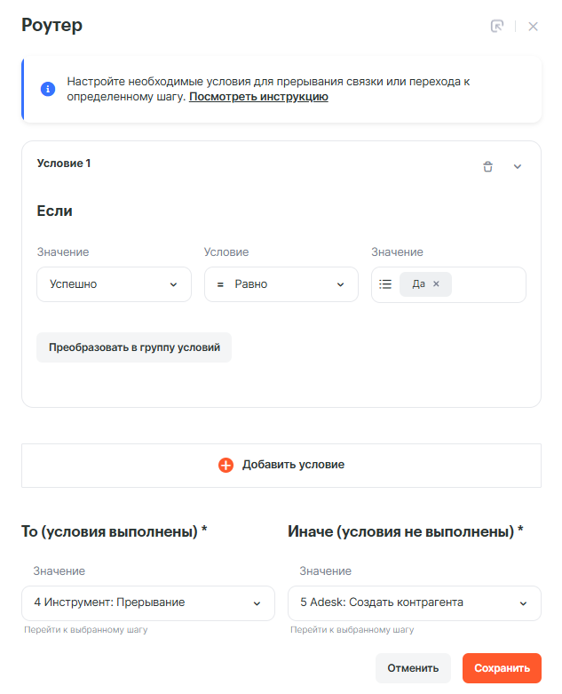Click inside the Да value field
This screenshot has height=694, width=562.
coord(487,284)
